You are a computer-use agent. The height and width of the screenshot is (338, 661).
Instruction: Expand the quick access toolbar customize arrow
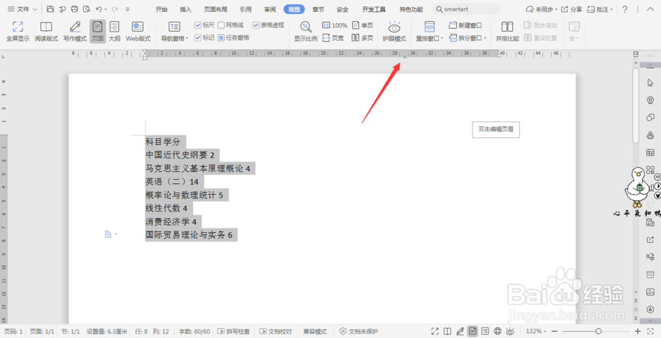click(128, 9)
